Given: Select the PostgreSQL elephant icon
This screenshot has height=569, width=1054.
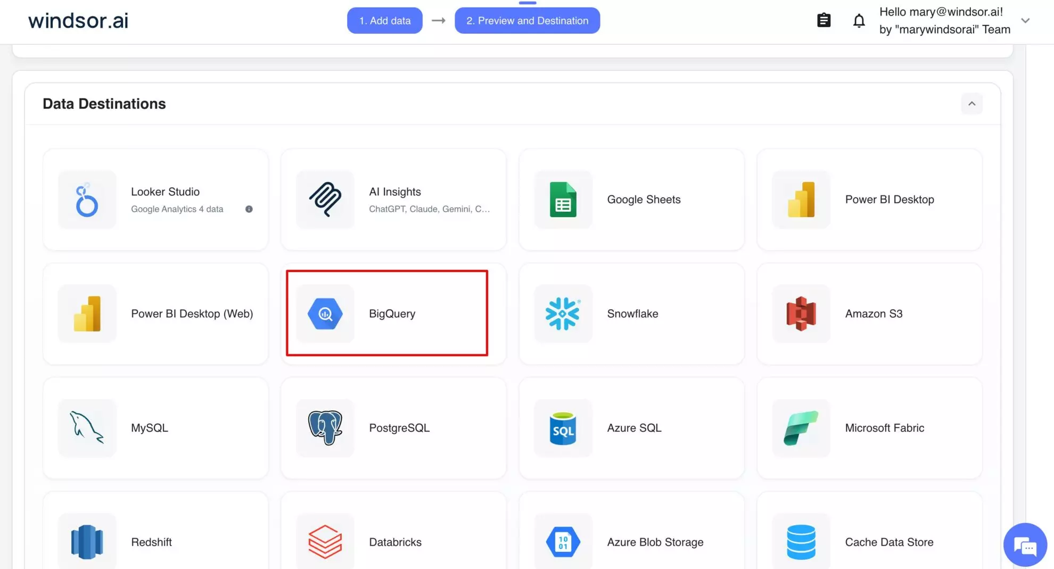Looking at the screenshot, I should (325, 428).
